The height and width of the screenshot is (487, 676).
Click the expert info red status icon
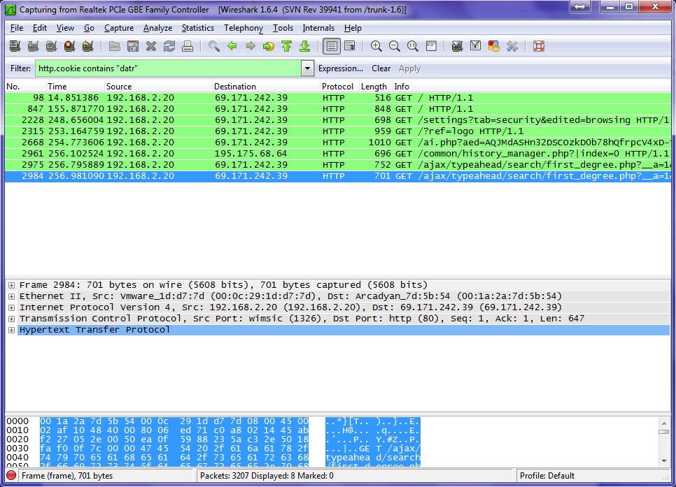(11, 476)
